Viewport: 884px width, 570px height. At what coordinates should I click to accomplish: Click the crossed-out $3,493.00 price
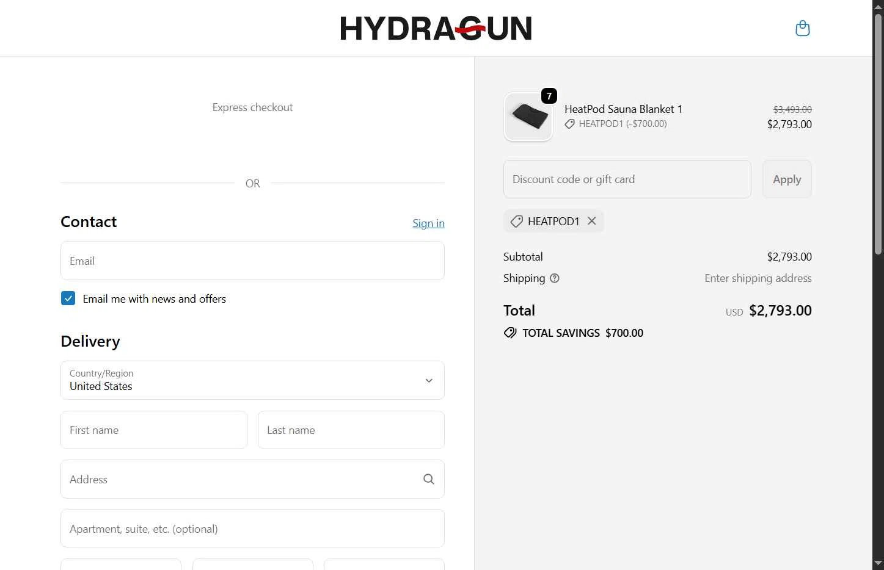click(x=792, y=110)
